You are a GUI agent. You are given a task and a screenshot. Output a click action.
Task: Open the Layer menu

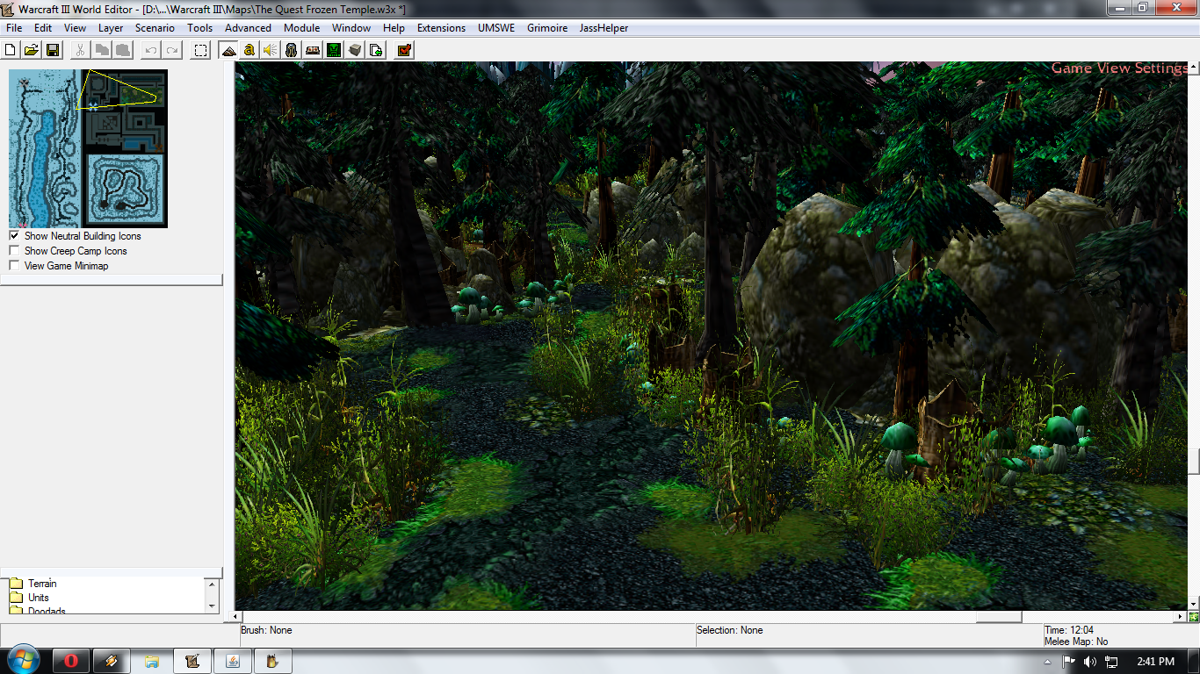[111, 28]
